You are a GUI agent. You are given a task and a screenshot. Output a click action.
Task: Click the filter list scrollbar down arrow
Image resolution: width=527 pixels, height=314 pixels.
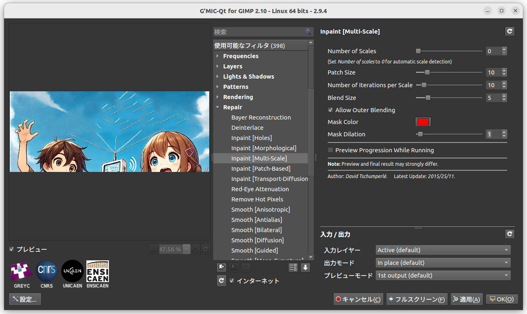(x=311, y=257)
